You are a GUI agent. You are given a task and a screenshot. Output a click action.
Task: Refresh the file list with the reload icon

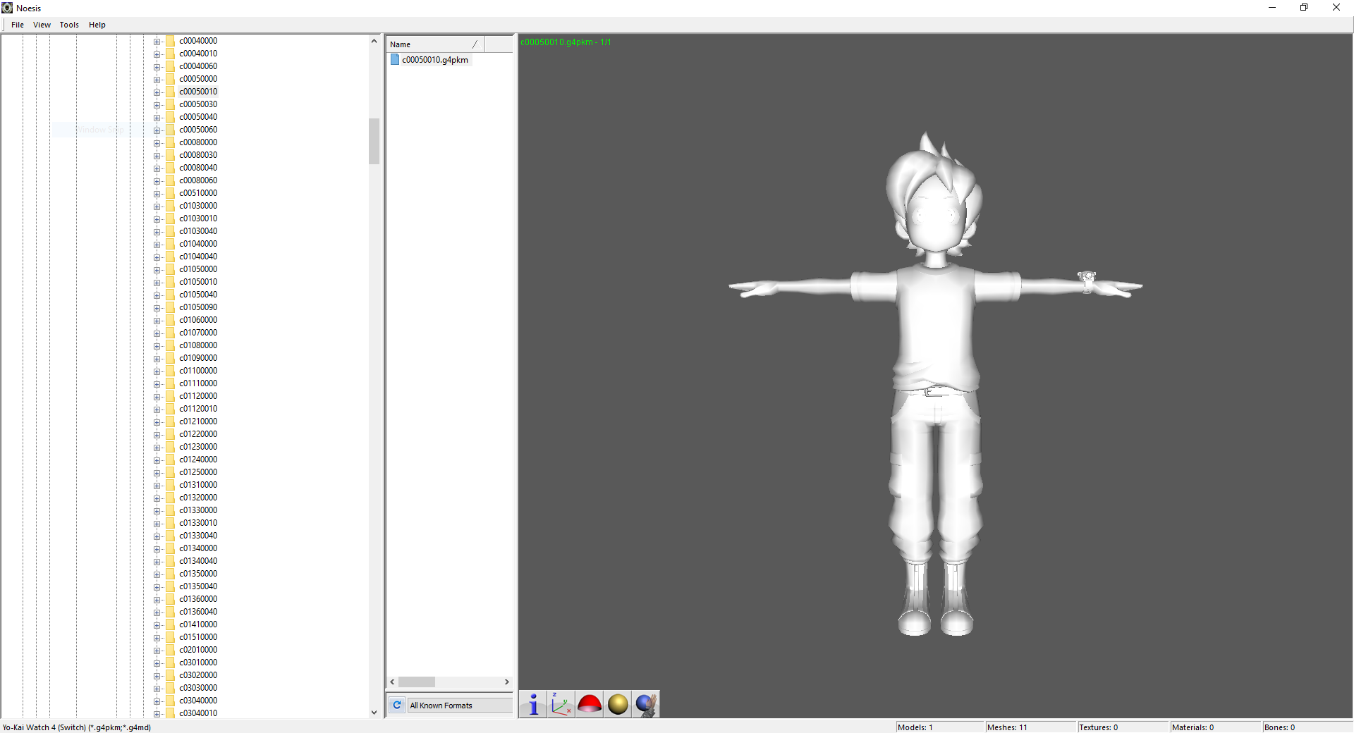(x=397, y=705)
